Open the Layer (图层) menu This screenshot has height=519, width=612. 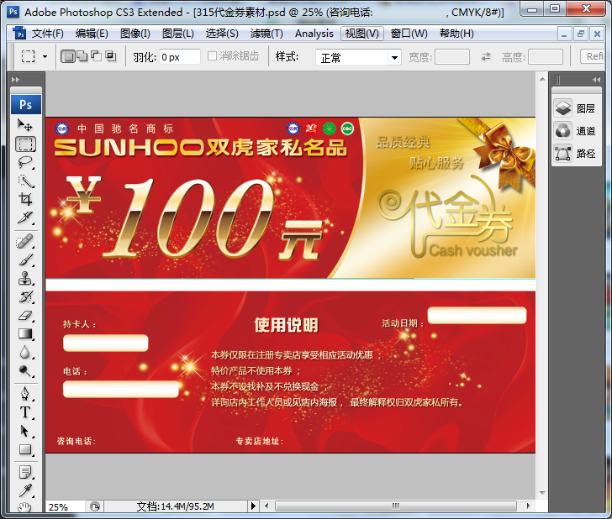coord(178,34)
